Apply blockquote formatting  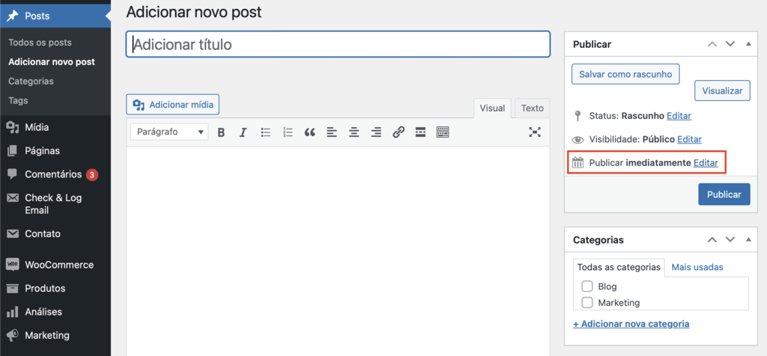pos(309,132)
